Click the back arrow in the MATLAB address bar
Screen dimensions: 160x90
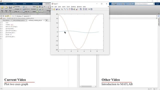point(1,16)
